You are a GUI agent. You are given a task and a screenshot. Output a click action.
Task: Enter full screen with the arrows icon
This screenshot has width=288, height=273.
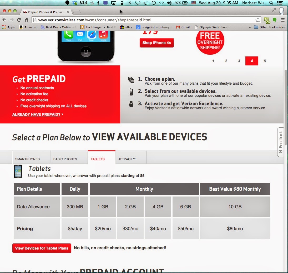(x=274, y=11)
